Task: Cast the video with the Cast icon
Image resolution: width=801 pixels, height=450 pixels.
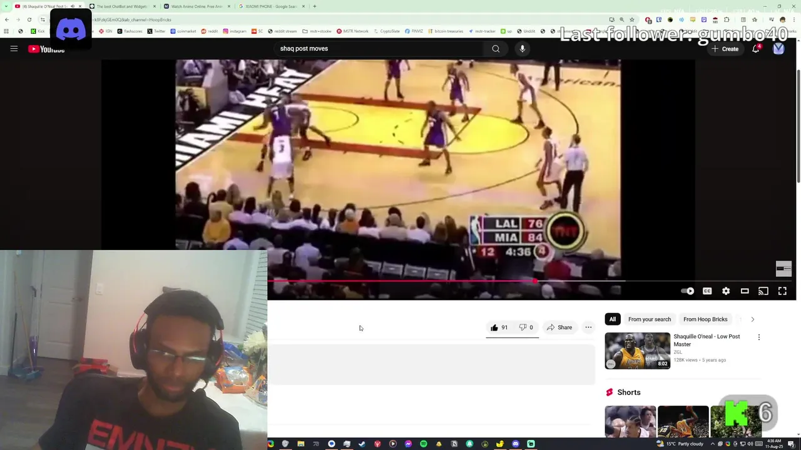Action: [763, 291]
